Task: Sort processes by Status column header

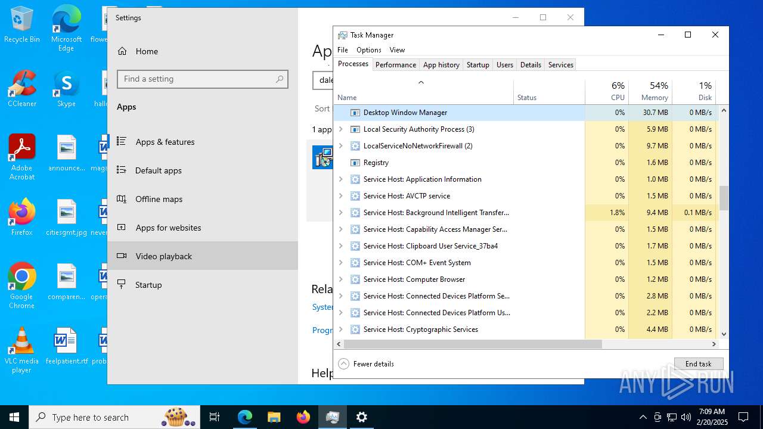Action: coord(550,92)
